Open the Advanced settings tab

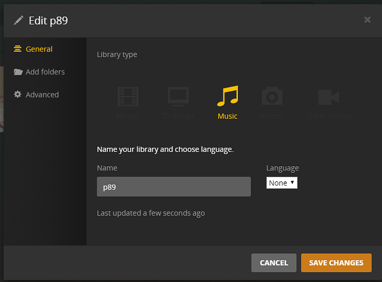[37, 95]
